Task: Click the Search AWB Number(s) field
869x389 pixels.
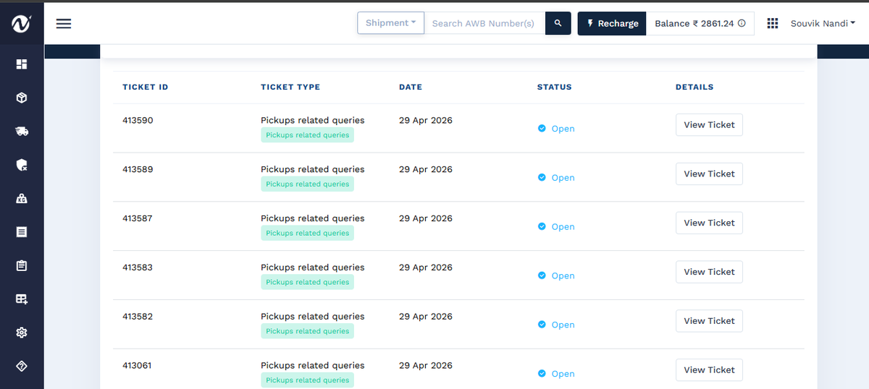Action: pos(484,23)
